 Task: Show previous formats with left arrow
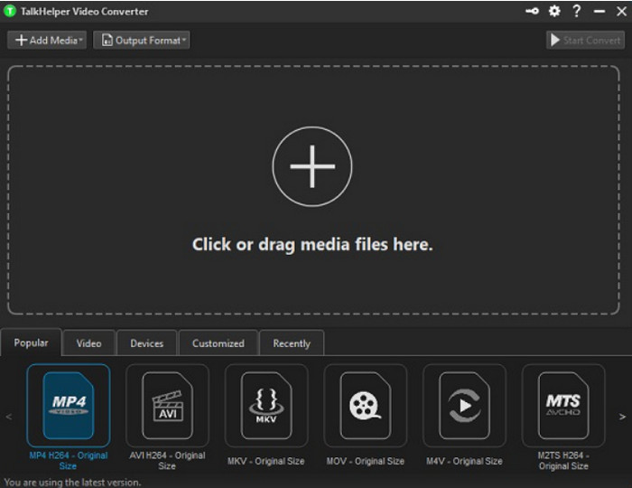coord(9,417)
